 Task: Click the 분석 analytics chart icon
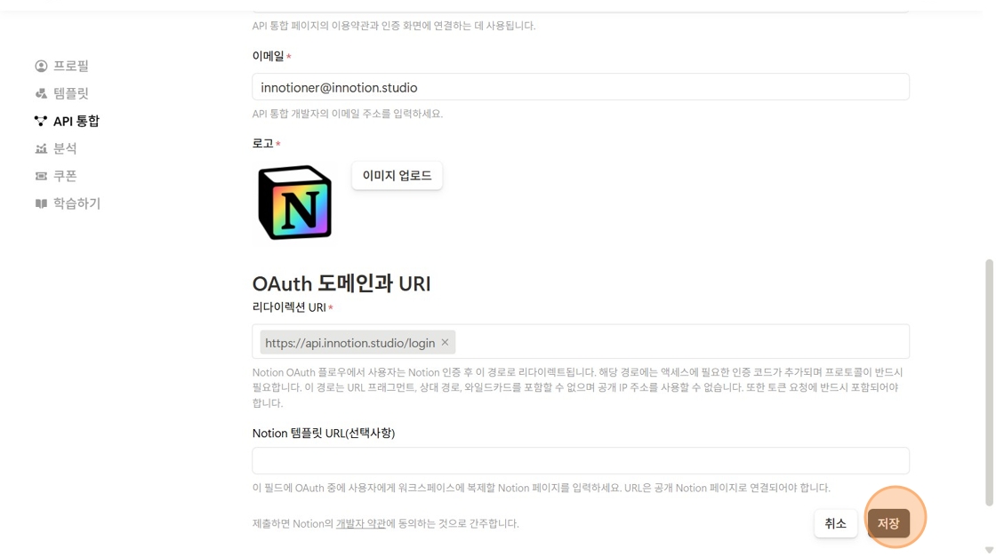[41, 148]
